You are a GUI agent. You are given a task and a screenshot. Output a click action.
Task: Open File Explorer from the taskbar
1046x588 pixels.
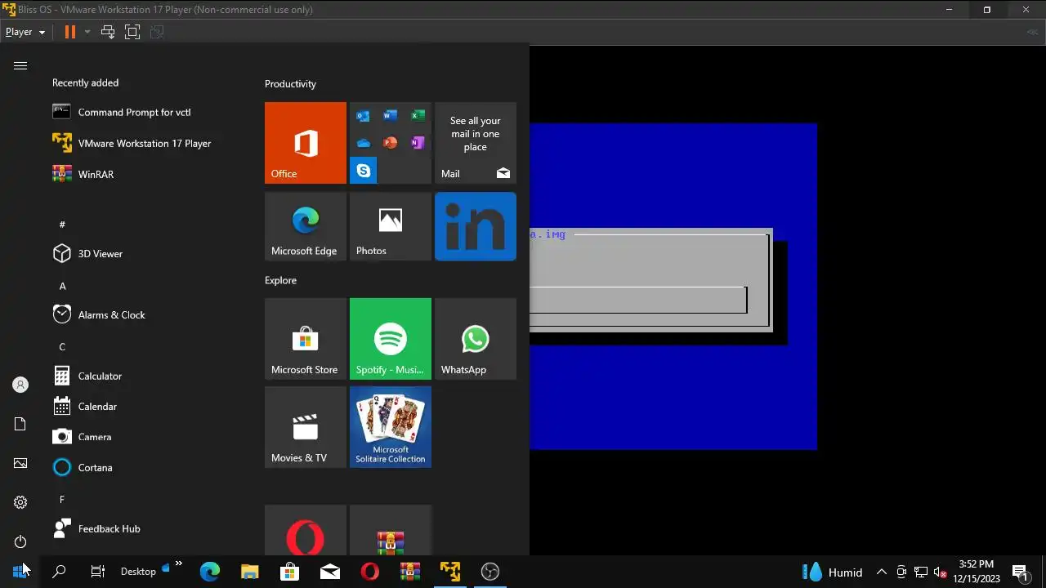tap(250, 572)
